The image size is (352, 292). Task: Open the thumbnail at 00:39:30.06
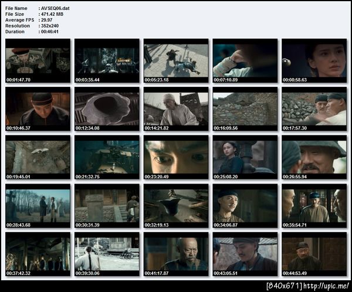[x=107, y=254]
